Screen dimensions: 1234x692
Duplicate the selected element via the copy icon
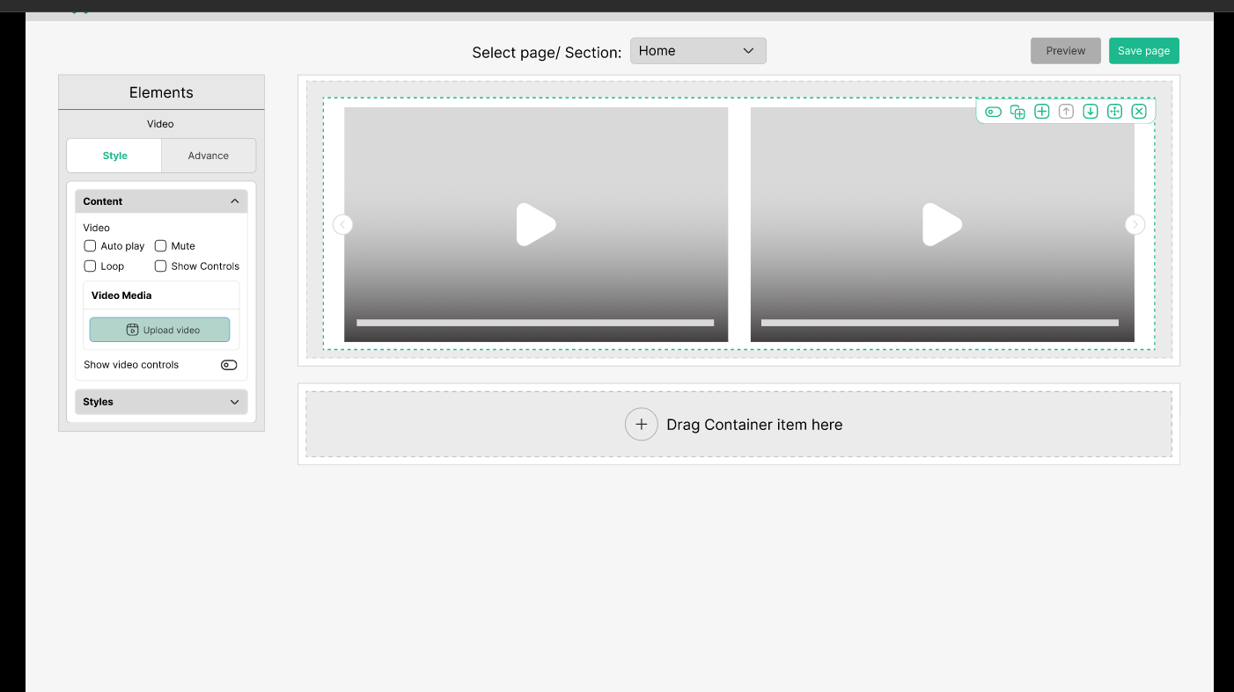[x=1017, y=112]
